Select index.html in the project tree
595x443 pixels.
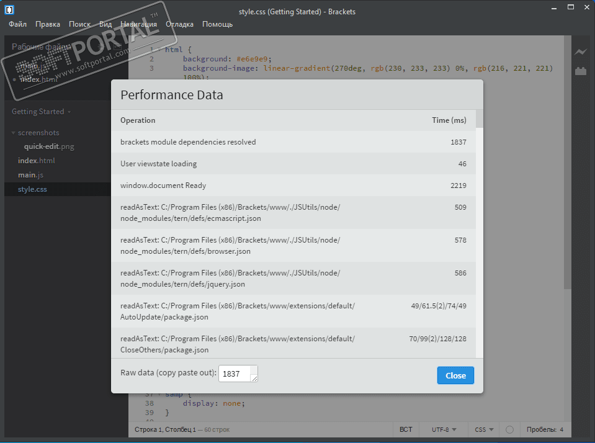(36, 161)
